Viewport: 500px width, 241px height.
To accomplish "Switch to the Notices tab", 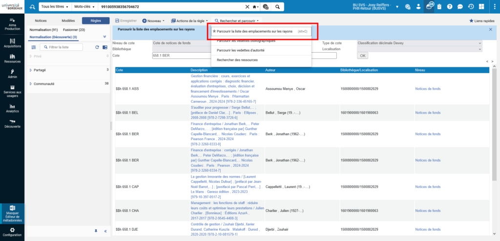I will pos(41,20).
